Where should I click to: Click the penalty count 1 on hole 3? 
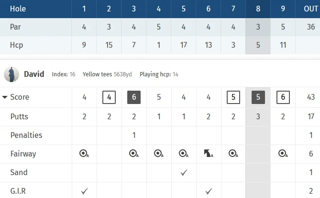pos(134,135)
